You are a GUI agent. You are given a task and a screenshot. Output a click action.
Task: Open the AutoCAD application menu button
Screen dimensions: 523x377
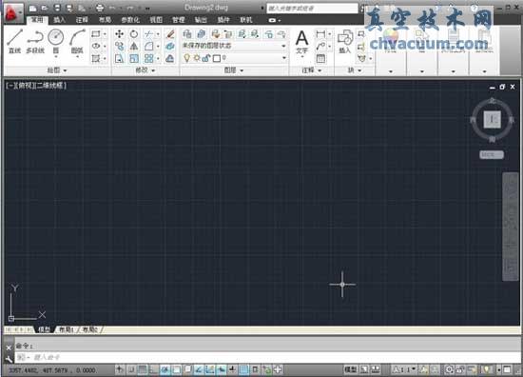13,12
